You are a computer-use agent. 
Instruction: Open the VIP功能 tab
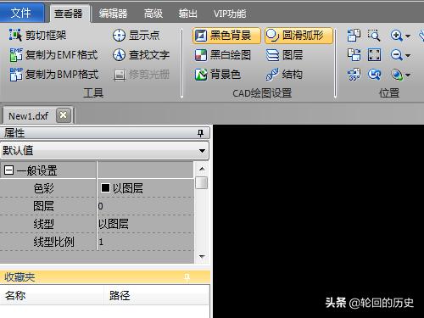229,14
